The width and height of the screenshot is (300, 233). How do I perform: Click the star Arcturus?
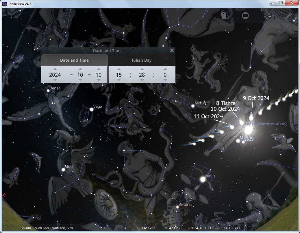193,106
